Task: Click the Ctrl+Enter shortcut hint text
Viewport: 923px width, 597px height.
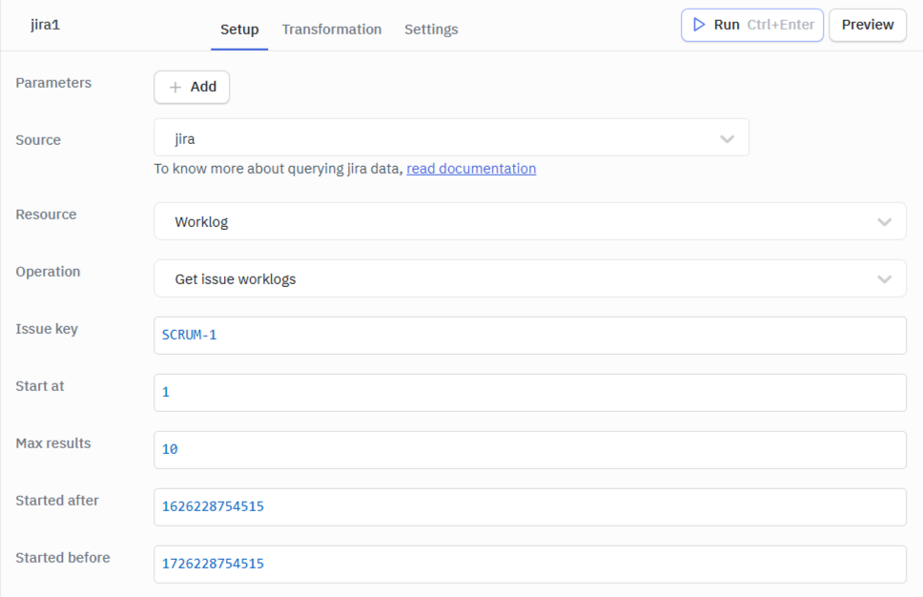Action: (x=781, y=25)
